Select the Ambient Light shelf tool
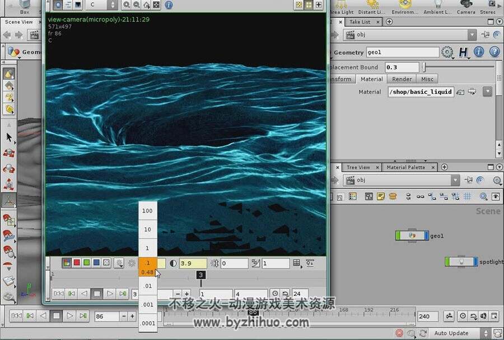The image size is (504, 340). click(437, 7)
